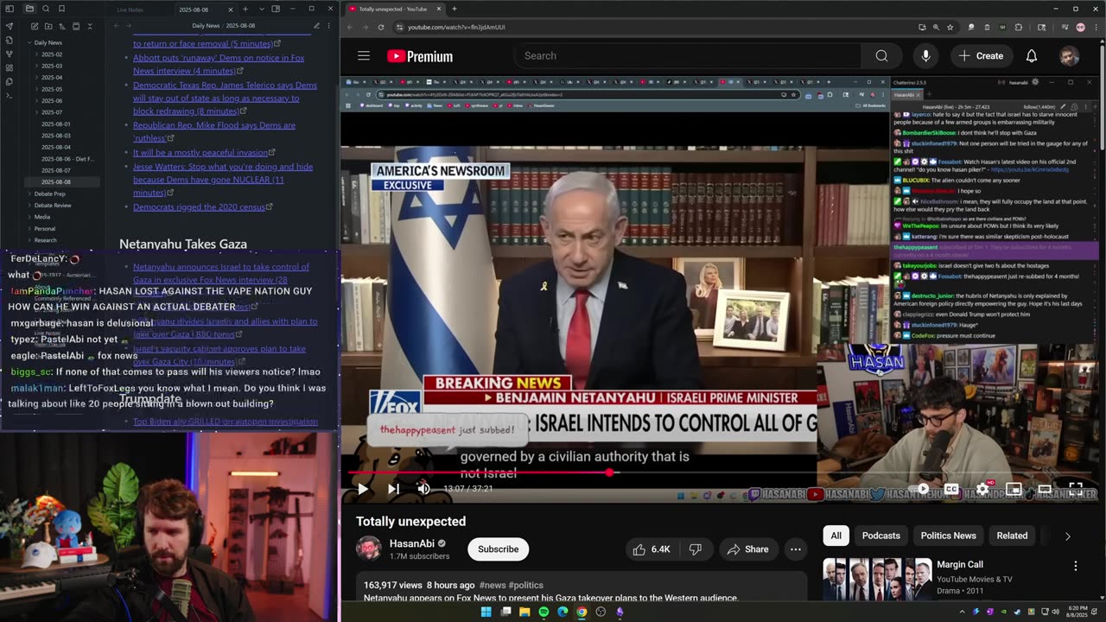Select the Podcasts filter chip

880,536
